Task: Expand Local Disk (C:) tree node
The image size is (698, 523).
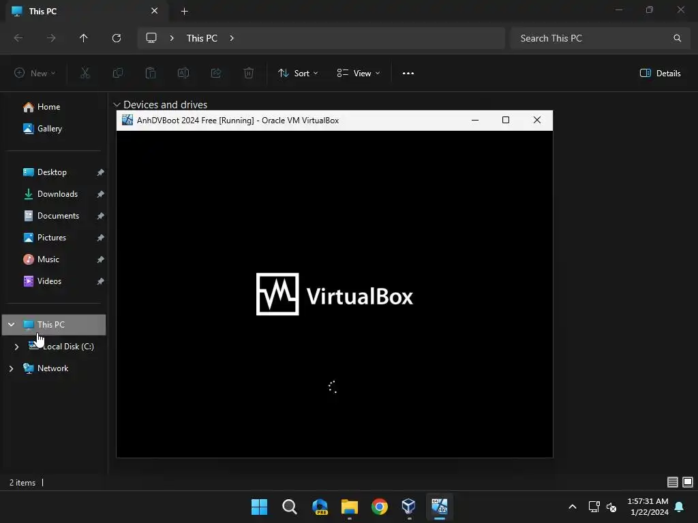Action: (16, 347)
